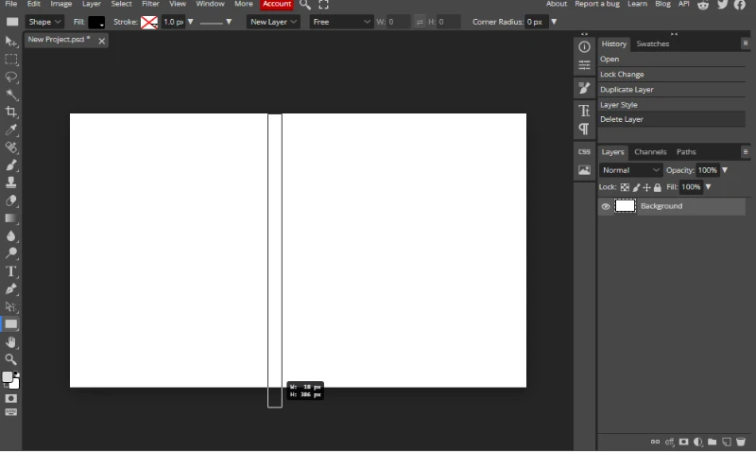Click the search magnifier in menu bar

pyautogui.click(x=304, y=5)
